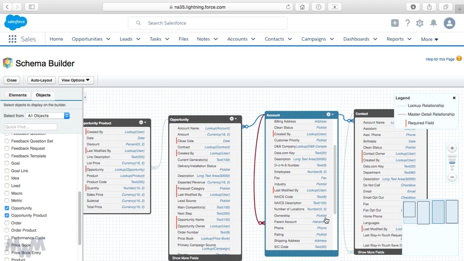Zoom out on the schema canvas
This screenshot has height=261, width=464.
[x=452, y=177]
